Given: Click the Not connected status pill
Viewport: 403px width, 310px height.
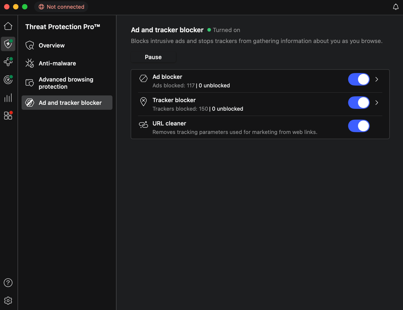Looking at the screenshot, I should 61,7.
